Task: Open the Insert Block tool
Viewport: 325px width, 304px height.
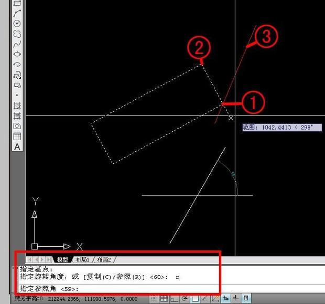Action: (17, 75)
